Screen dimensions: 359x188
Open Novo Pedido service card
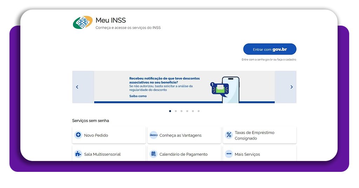109,135
